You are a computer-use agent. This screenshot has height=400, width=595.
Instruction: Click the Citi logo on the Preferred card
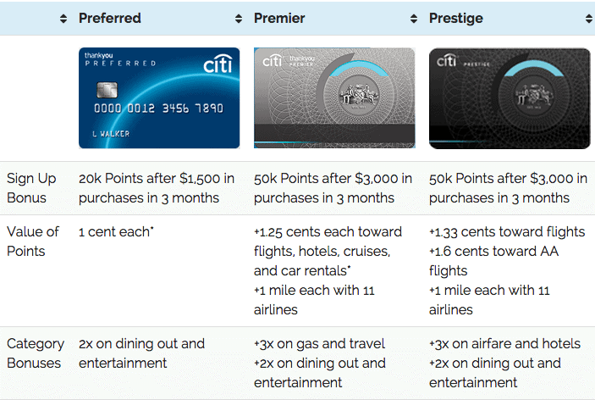[x=218, y=64]
